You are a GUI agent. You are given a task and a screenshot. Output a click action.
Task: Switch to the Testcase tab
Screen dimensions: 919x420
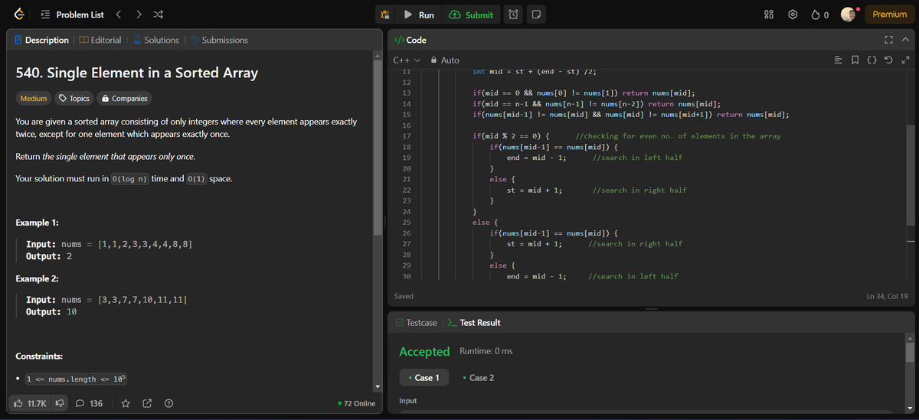click(x=416, y=323)
